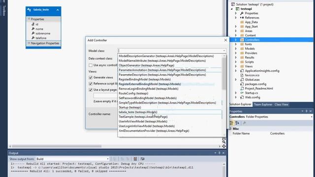Screen dimensions: 315x177
Task: Open the Model class dropdown arrow
Action: (224, 51)
